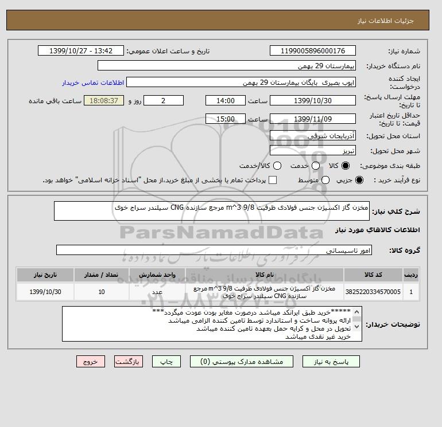Screen dimensions: 442x427
Task: Click the شرح کلی نیاز label
Action: point(396,211)
